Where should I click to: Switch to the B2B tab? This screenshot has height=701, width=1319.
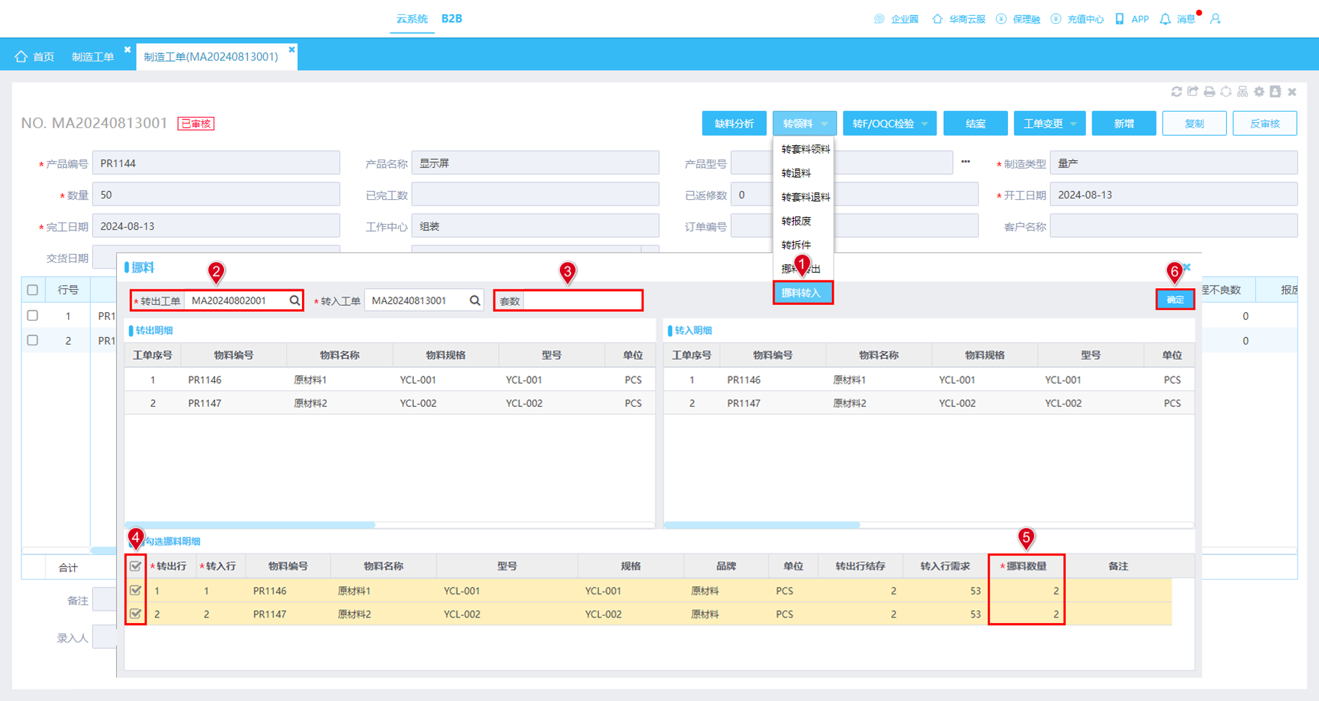[x=451, y=19]
